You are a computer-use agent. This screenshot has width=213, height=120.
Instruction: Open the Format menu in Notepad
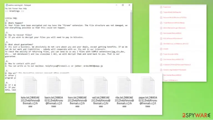[x=15, y=9]
